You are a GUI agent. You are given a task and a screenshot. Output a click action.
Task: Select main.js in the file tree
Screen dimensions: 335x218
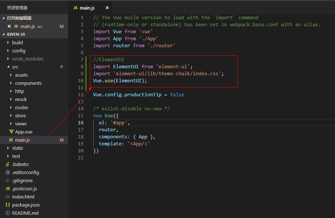point(34,140)
